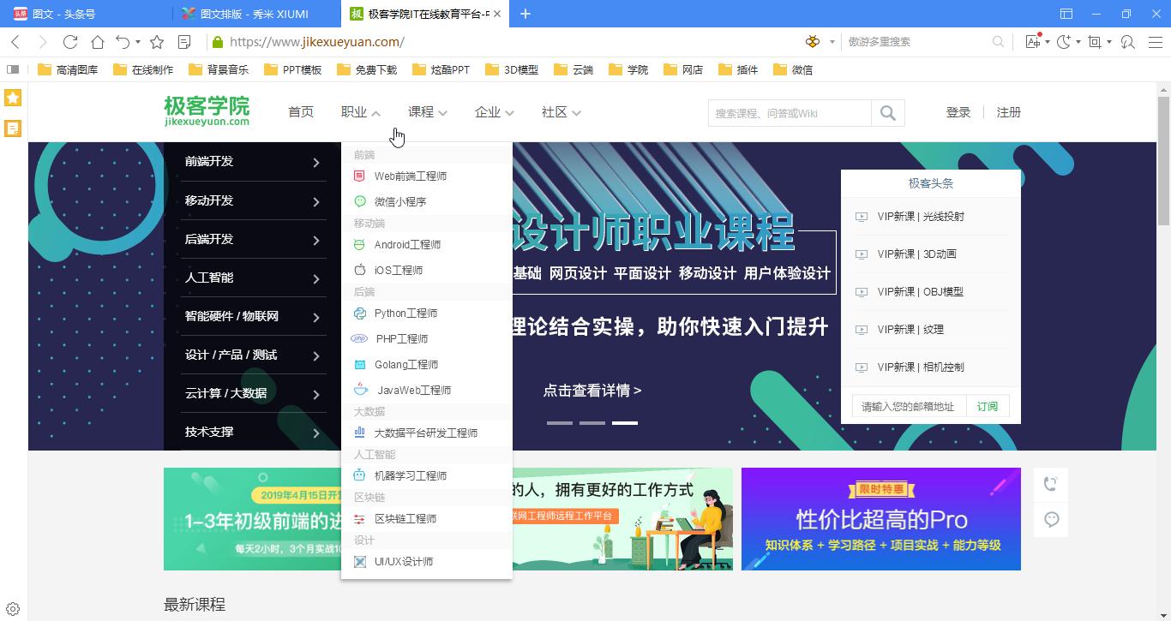Viewport: 1171px width, 621px height.
Task: Expand the 后端开发 category row
Action: (253, 239)
